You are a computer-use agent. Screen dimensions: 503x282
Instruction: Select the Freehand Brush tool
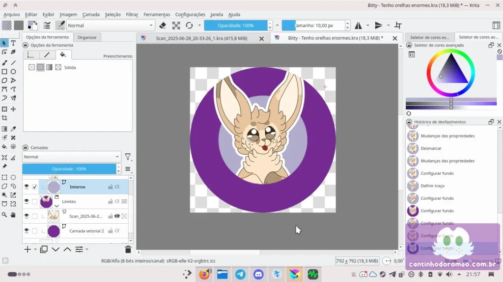pos(4,63)
